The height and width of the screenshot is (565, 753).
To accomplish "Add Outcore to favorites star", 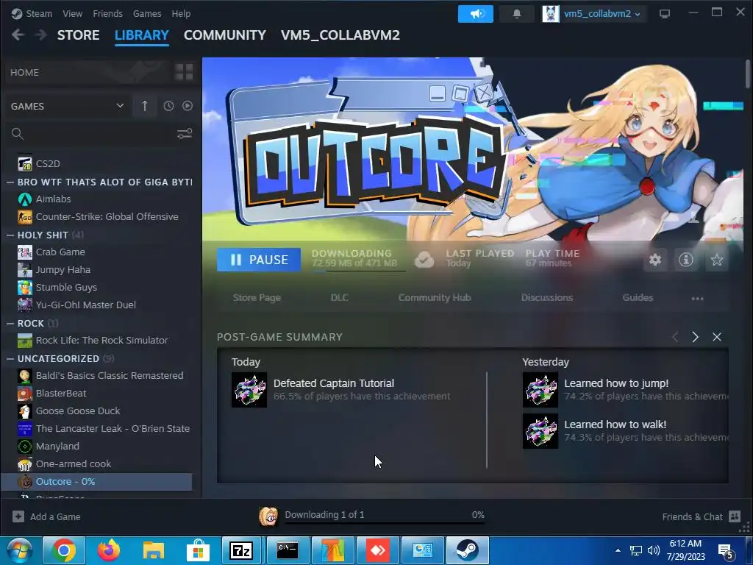I will [717, 260].
